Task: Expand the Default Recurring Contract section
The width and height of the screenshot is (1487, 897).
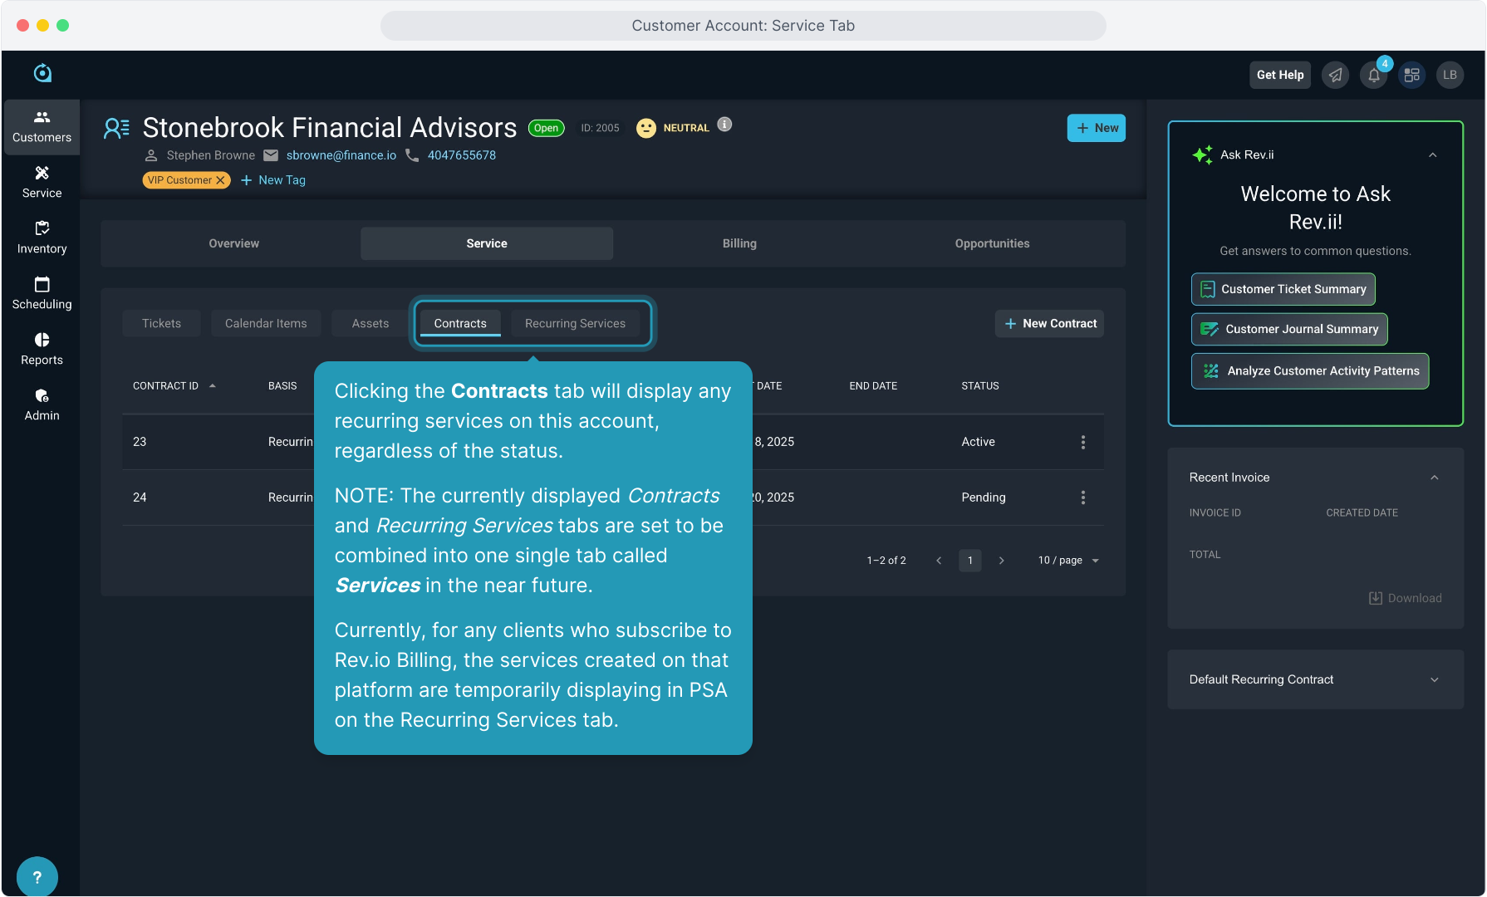Action: click(1434, 680)
